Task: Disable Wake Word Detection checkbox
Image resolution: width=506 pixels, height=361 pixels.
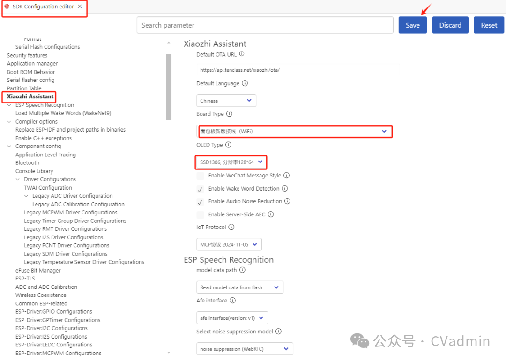Action: click(x=201, y=189)
